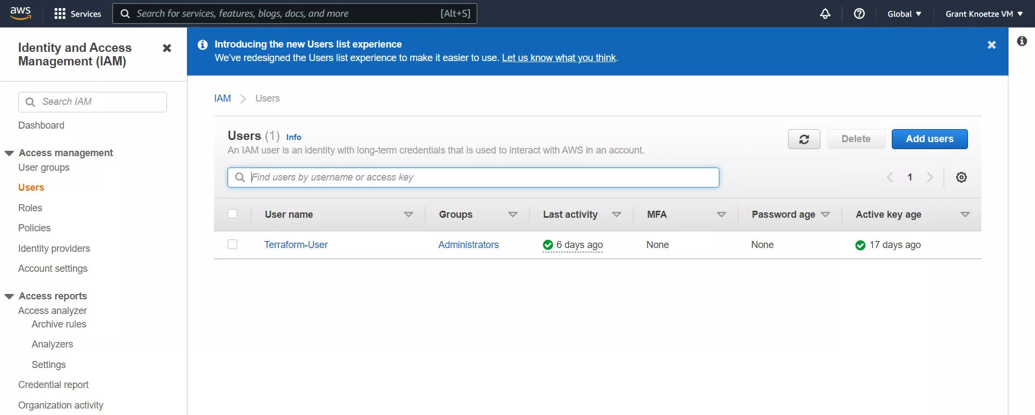This screenshot has width=1035, height=415.
Task: Dismiss the new Users list banner
Action: point(991,45)
